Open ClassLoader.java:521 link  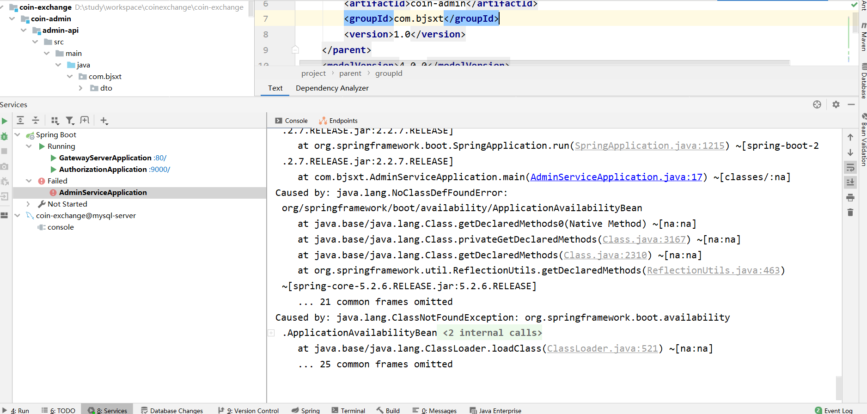(x=603, y=348)
